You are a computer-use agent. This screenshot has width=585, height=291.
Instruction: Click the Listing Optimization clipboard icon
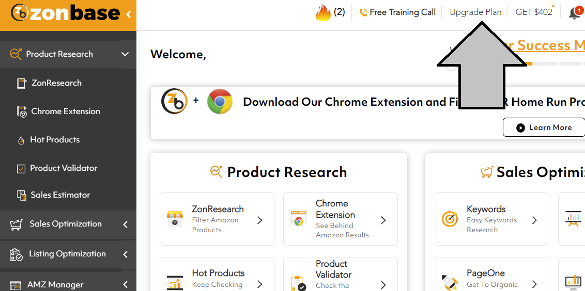(x=16, y=254)
